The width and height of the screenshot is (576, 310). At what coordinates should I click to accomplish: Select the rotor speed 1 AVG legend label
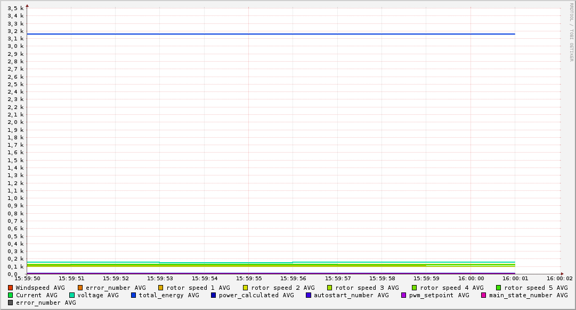[198, 288]
